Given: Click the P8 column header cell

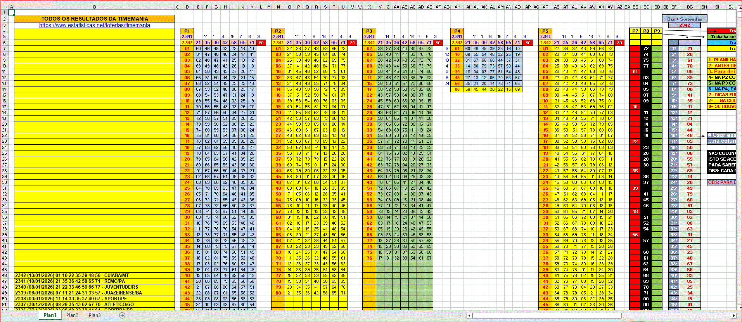Looking at the screenshot, I should (646, 31).
